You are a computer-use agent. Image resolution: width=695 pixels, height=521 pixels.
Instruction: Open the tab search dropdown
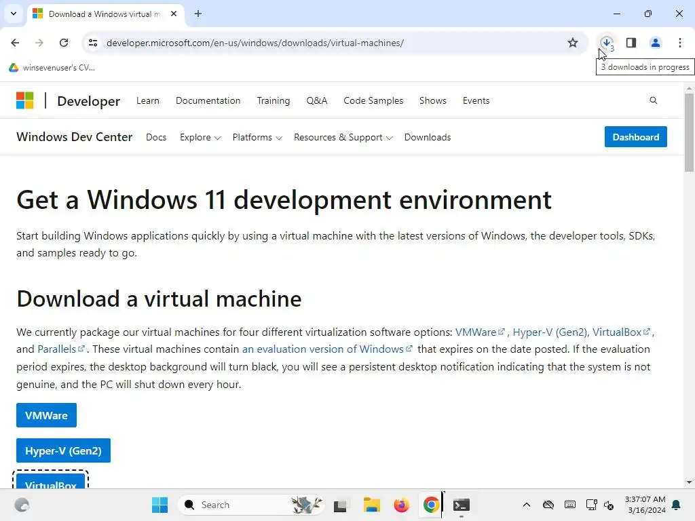[14, 14]
